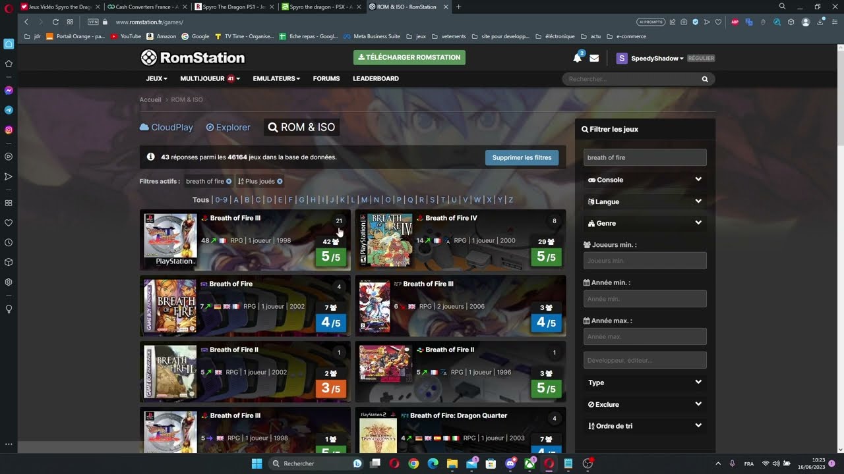Switch to 'Spyro the dragon - PSX' browser tab
Viewport: 844px width, 474px height.
click(321, 7)
